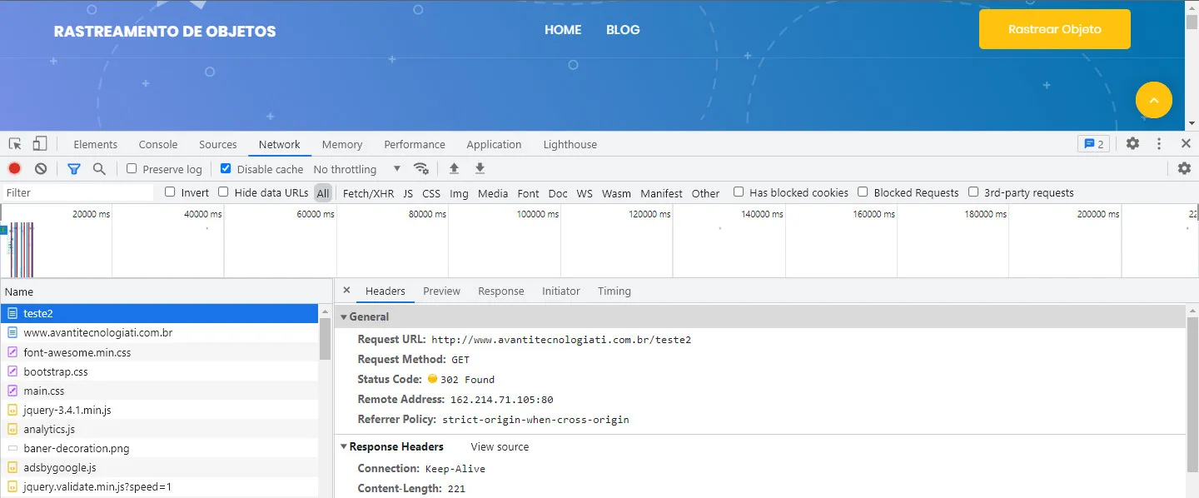Filter requests by Font type
The height and width of the screenshot is (498, 1199).
tap(528, 193)
